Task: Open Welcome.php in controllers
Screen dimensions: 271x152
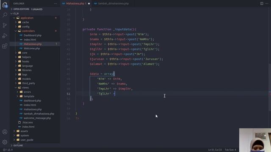Action: pyautogui.click(x=32, y=49)
